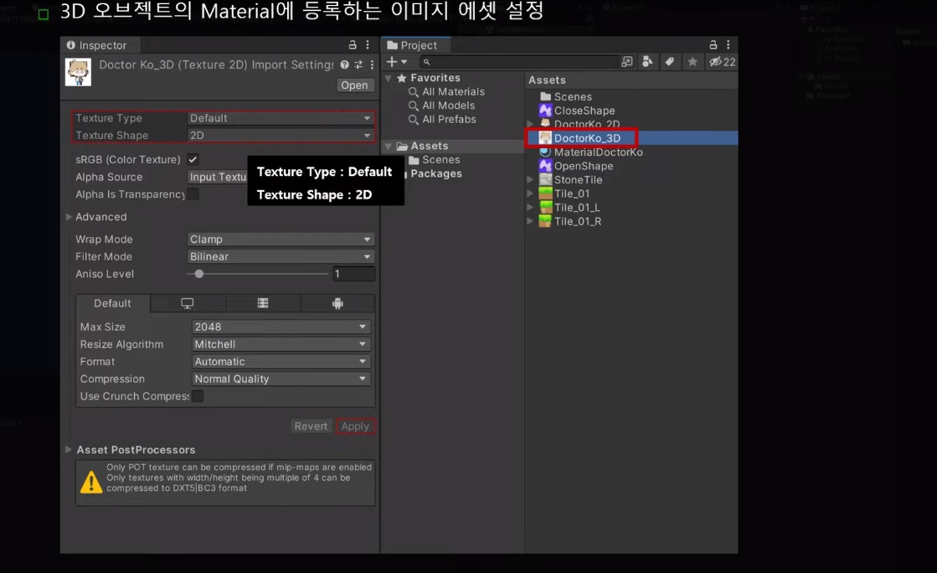Viewport: 937px width, 573px height.
Task: Click the save search star icon
Action: coord(692,62)
